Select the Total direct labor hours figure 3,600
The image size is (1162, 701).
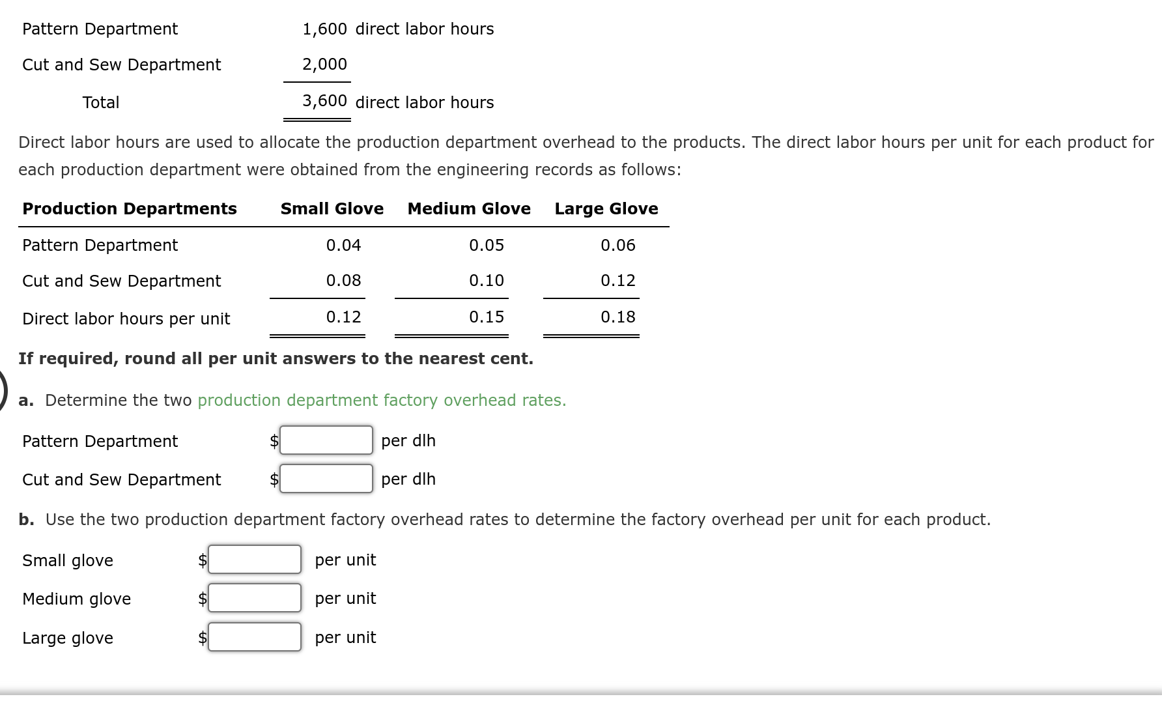click(324, 102)
